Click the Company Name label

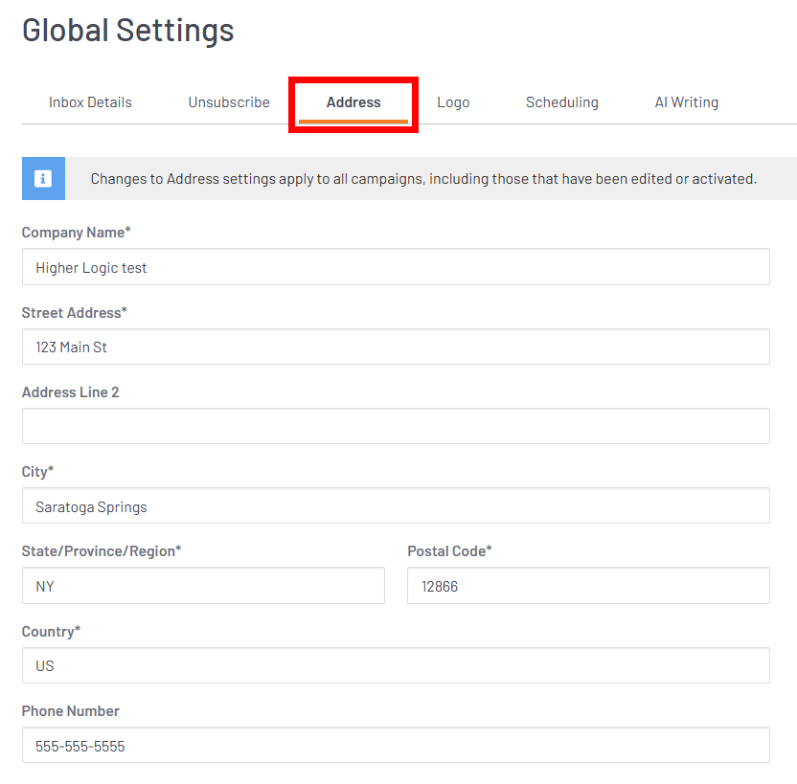(77, 233)
